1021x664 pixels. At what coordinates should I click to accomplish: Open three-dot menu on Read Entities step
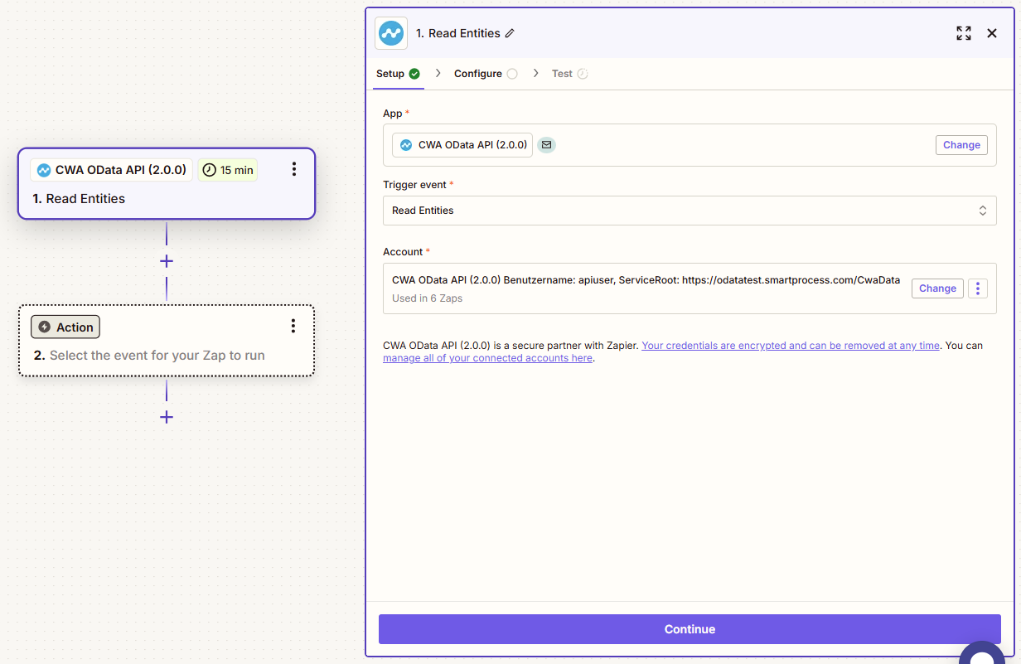tap(293, 169)
